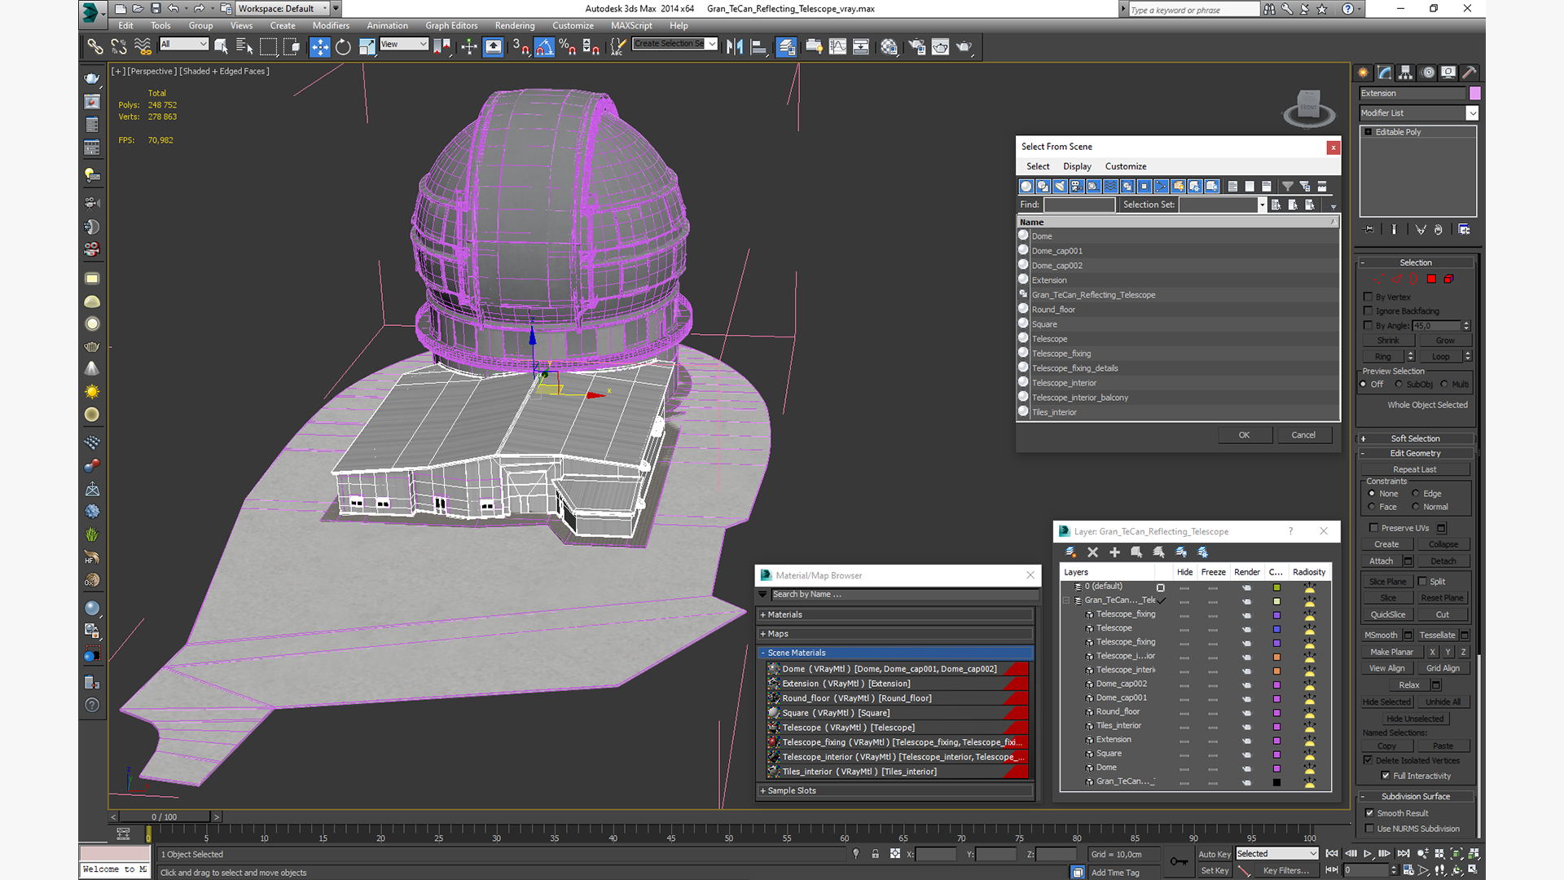Toggle Ignore Backfacing checkbox
The width and height of the screenshot is (1564, 880).
(1366, 310)
